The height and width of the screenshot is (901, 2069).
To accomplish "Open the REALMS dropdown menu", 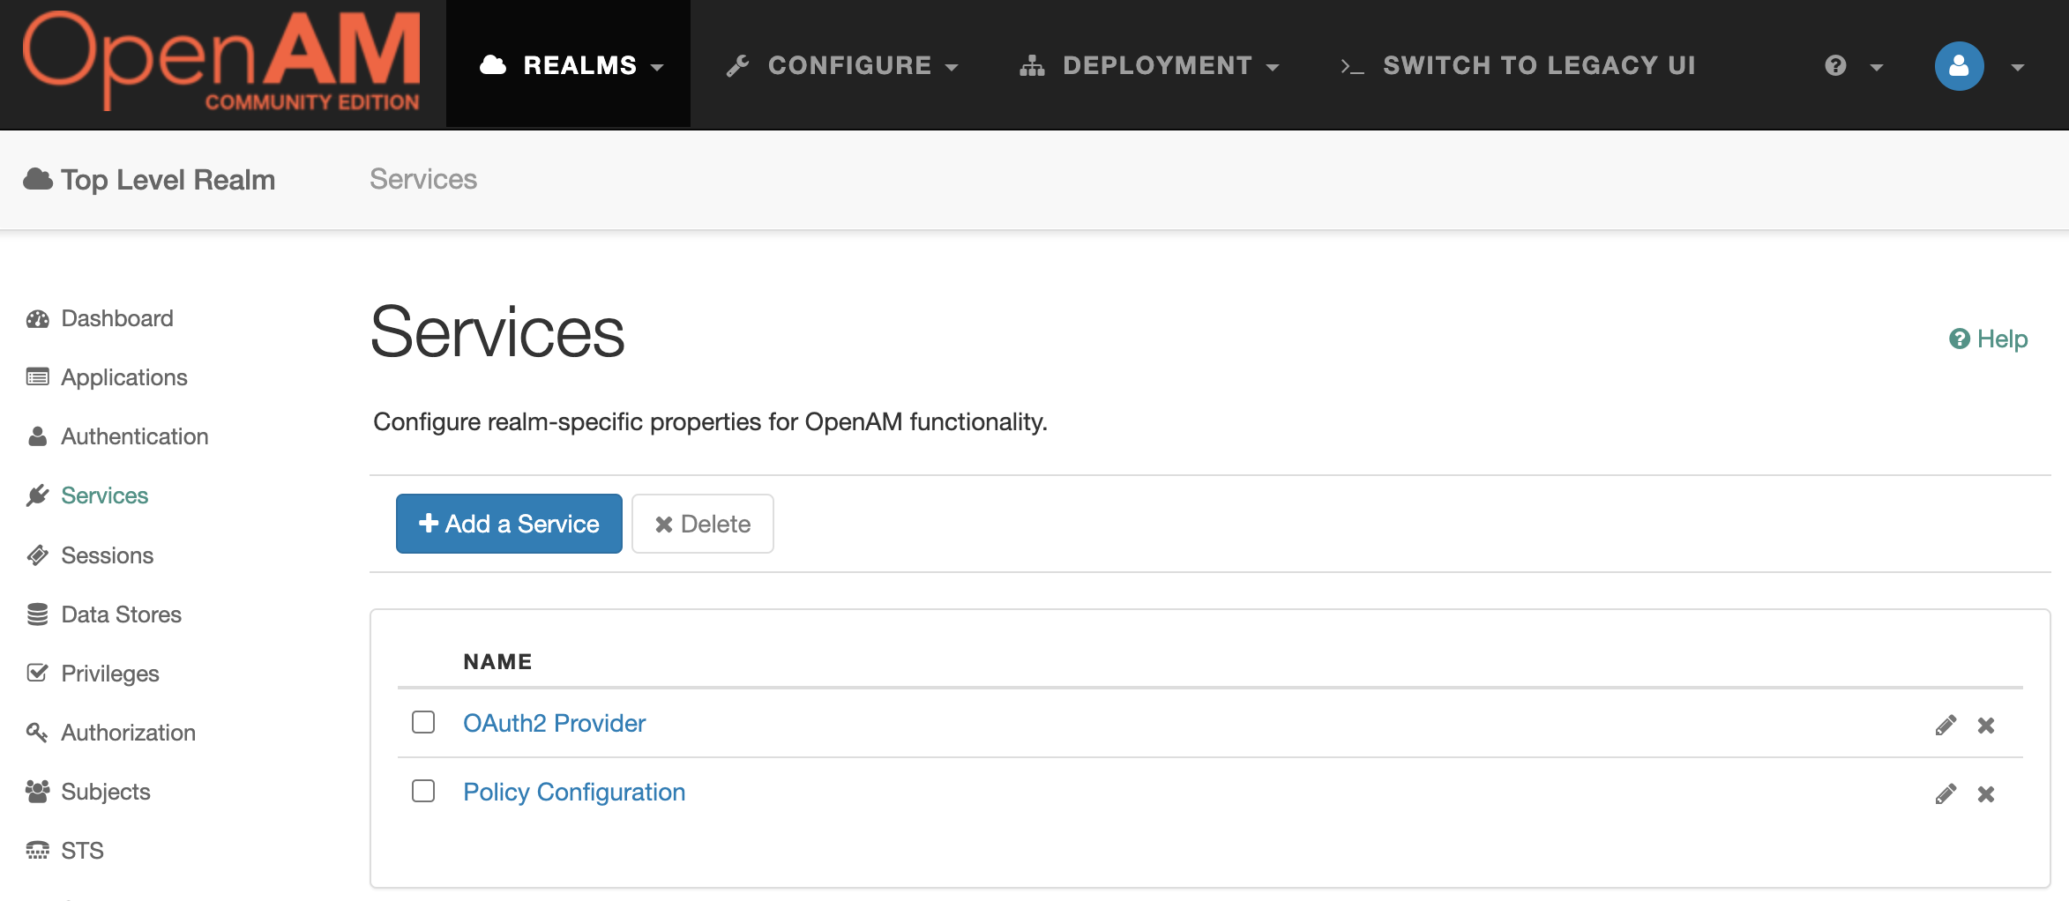I will tap(570, 65).
